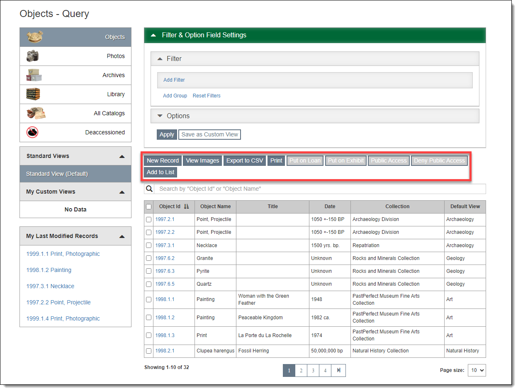Open 1999.1.1 Print, Photographic record

63,254
